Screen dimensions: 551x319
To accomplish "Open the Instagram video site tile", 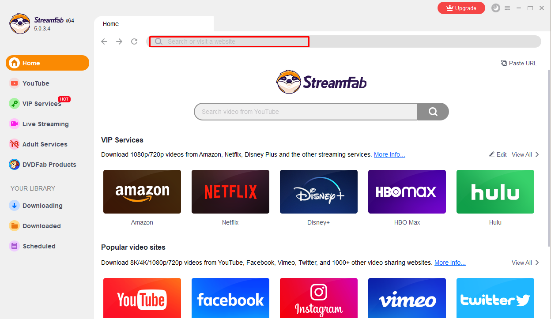I will [x=319, y=298].
